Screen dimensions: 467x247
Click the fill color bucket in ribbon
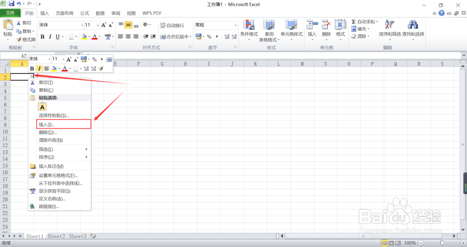pos(84,37)
